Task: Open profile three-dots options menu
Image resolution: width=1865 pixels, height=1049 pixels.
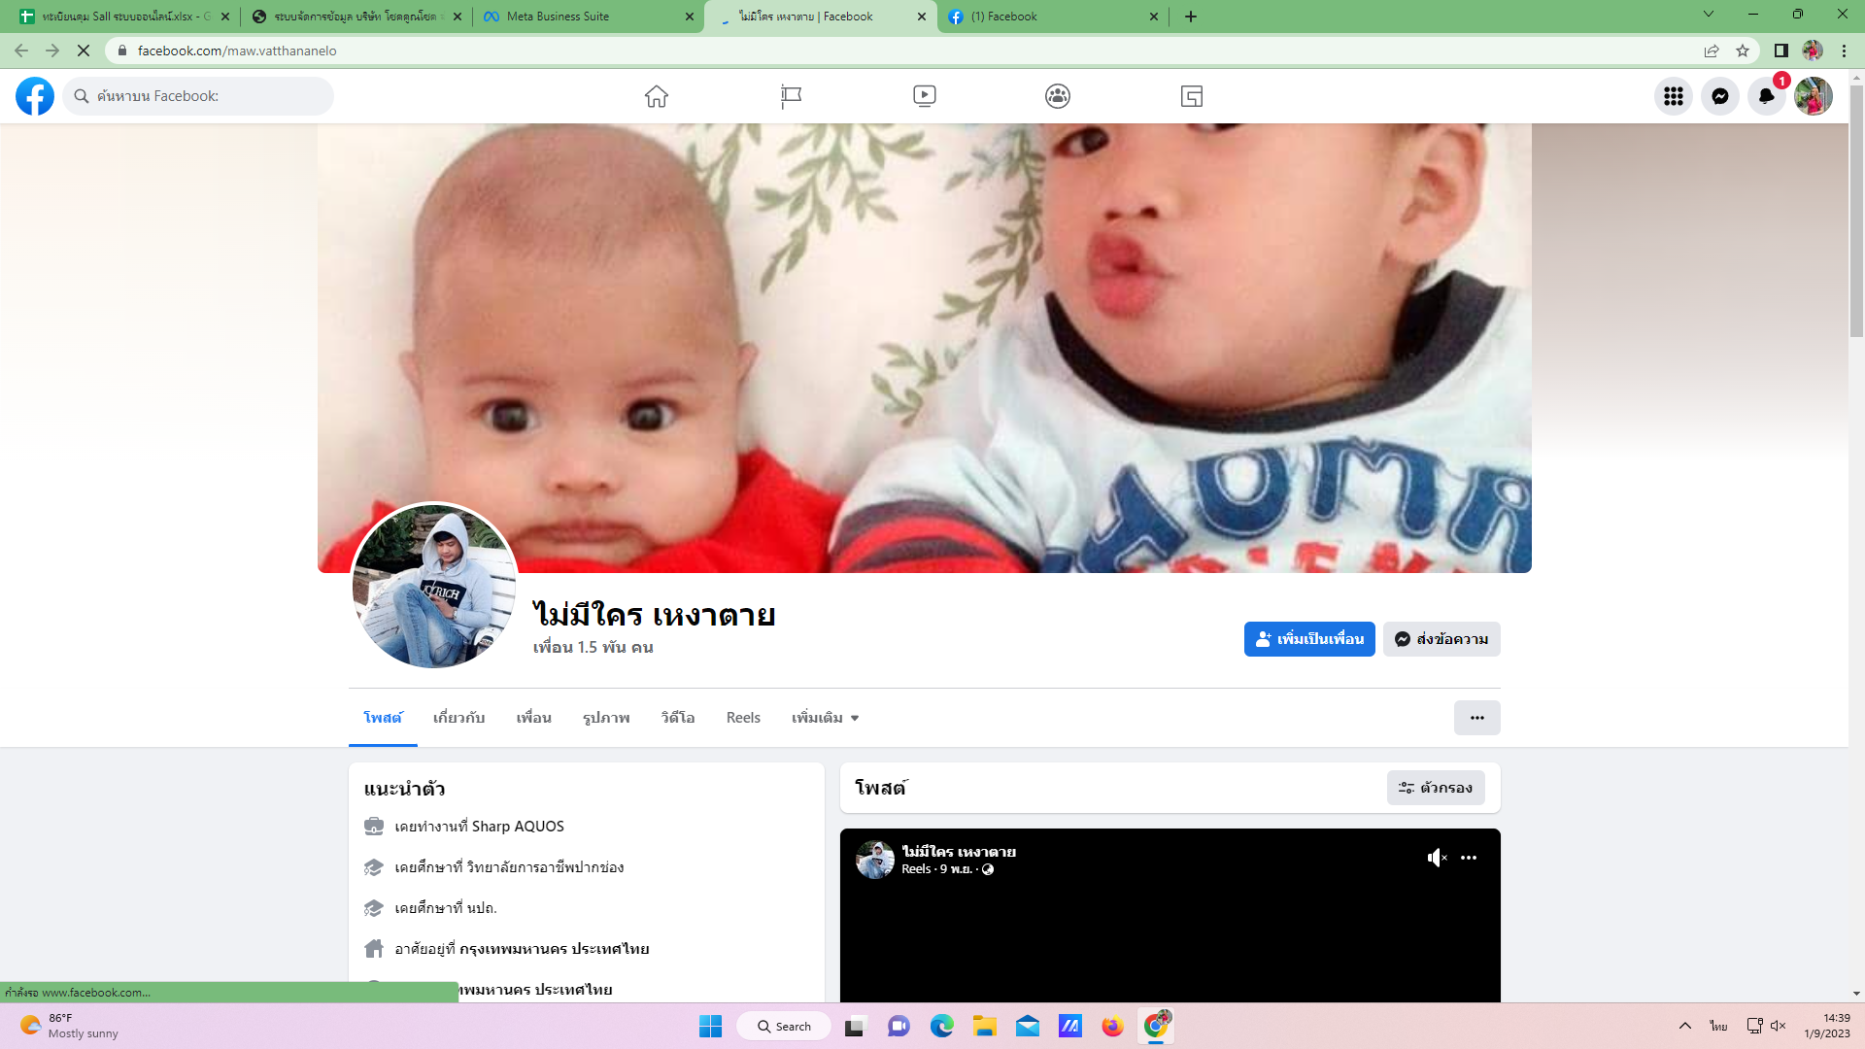Action: (1476, 718)
